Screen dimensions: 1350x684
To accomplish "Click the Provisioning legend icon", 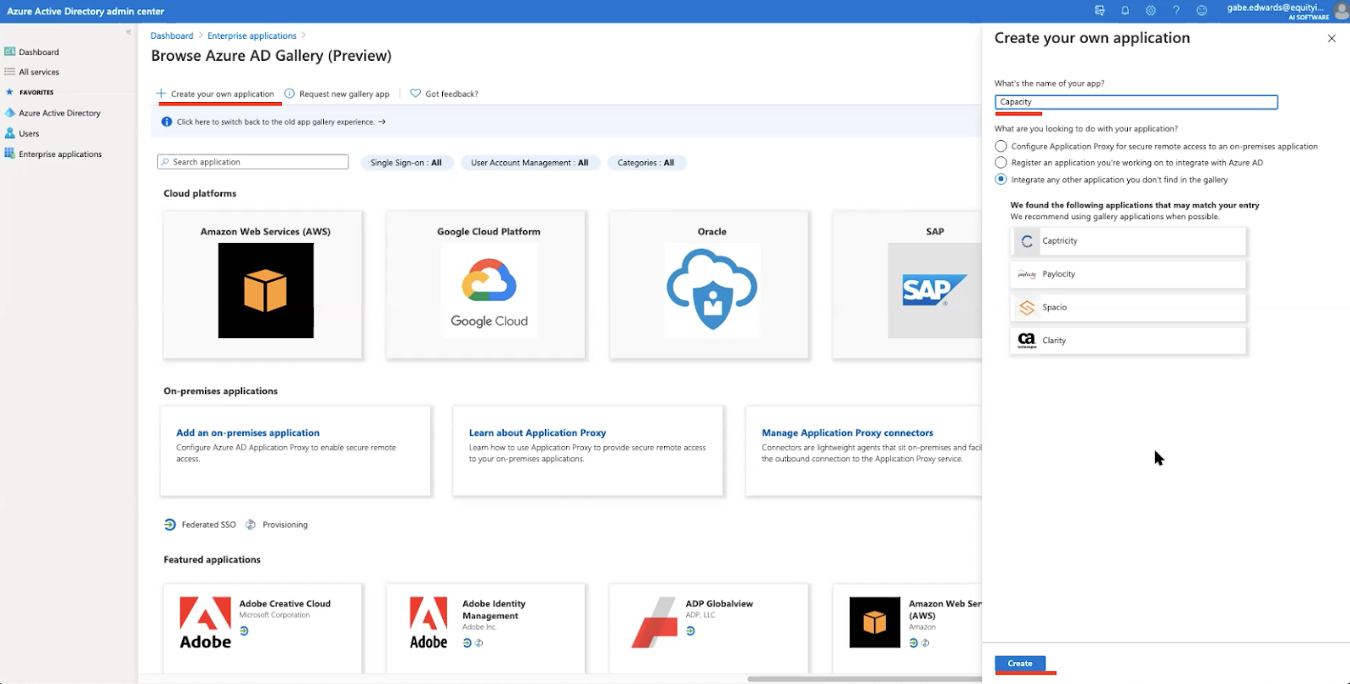I will click(251, 525).
